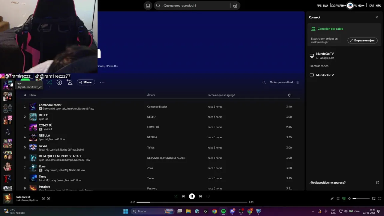Adjust the Spotify volume slider

pos(361,199)
